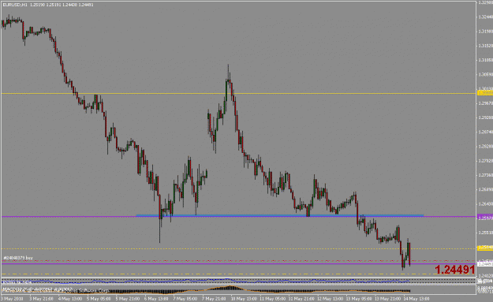493x302 pixels.
Task: Click the '6 May 13:00' time label
Action: point(155,299)
